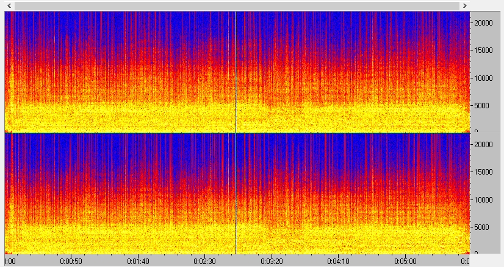Click the 5000 frequency label of the lower channel
The width and height of the screenshot is (504, 267).
[x=481, y=227]
